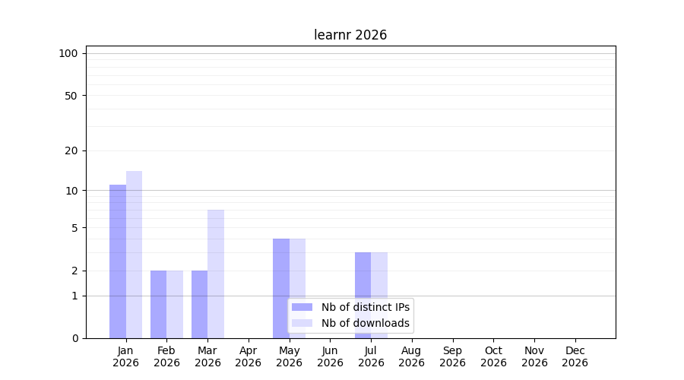Select the Feb 2026 downloads bar
684x380 pixels.
175,305
